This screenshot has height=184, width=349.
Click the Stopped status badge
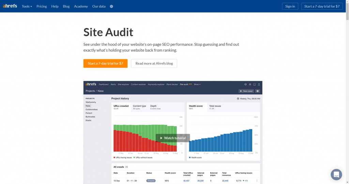pyautogui.click(x=151, y=181)
